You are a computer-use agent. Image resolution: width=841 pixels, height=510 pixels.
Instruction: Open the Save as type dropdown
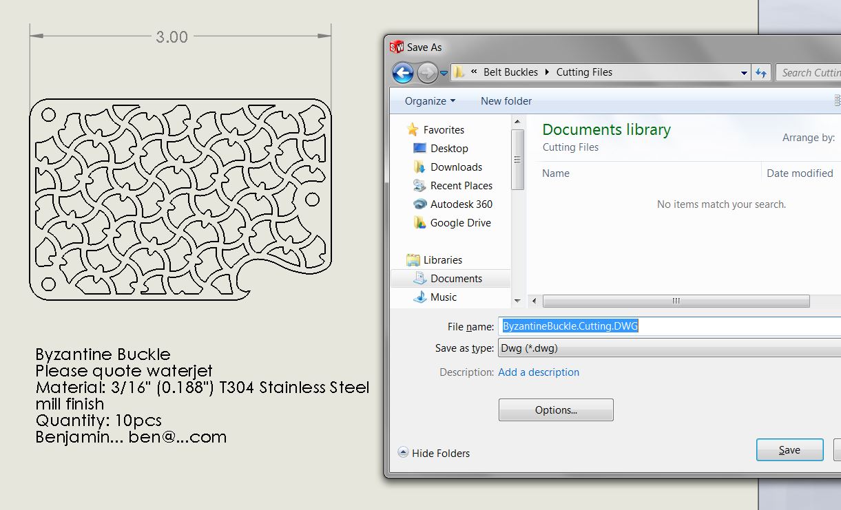[x=669, y=348]
